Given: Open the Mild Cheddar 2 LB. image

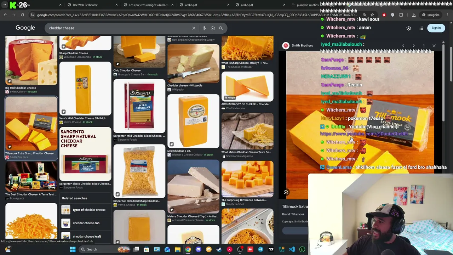Looking at the screenshot, I should tap(193, 121).
